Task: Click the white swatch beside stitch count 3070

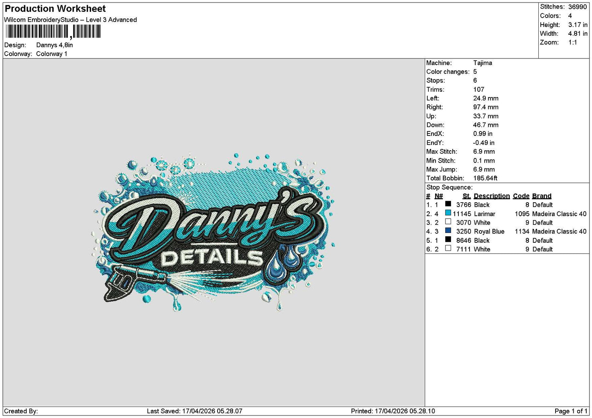Action: [448, 222]
